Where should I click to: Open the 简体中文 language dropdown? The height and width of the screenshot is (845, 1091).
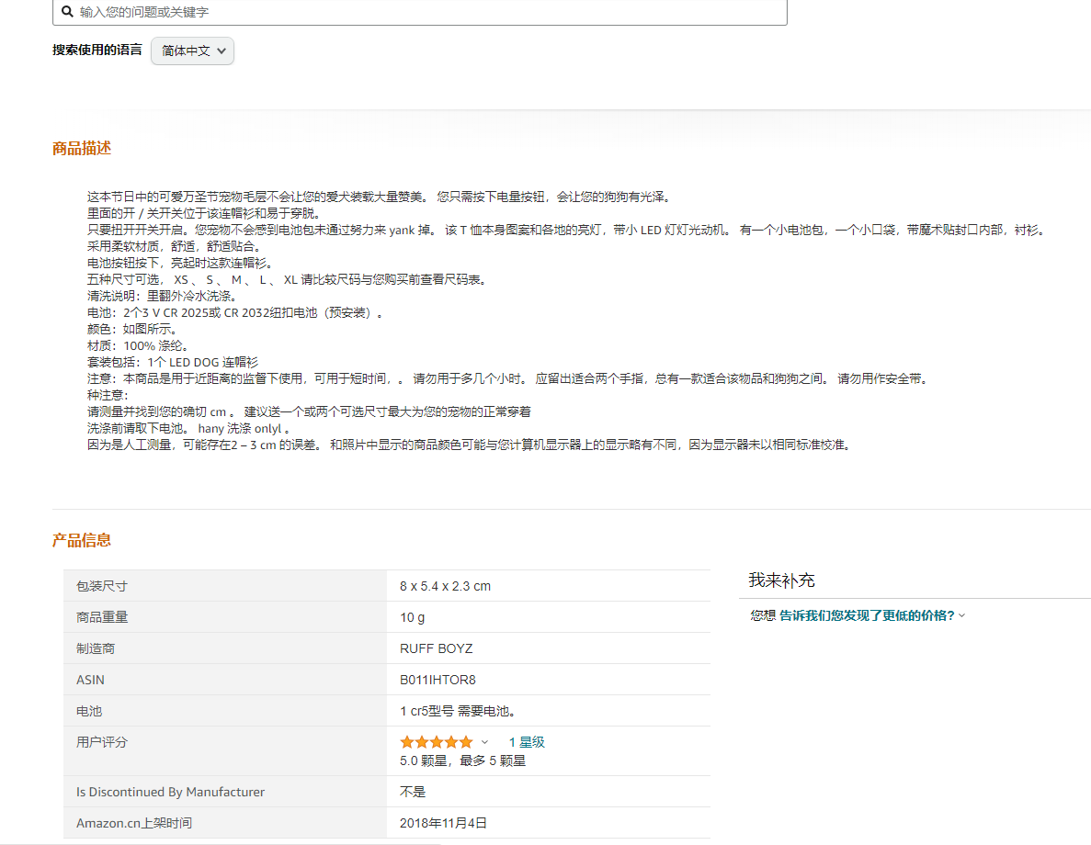click(193, 51)
